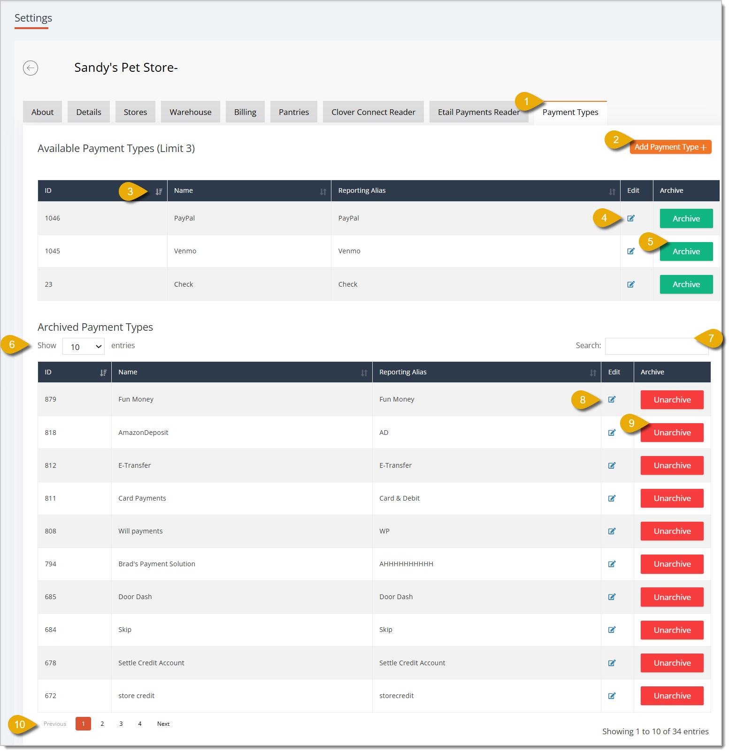The image size is (729, 753).
Task: Click the back arrow circle icon
Action: pyautogui.click(x=31, y=68)
